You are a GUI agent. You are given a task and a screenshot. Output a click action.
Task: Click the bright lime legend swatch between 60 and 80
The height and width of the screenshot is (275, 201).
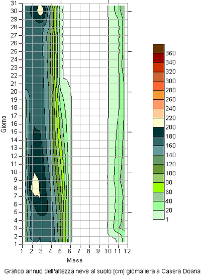coord(158,187)
